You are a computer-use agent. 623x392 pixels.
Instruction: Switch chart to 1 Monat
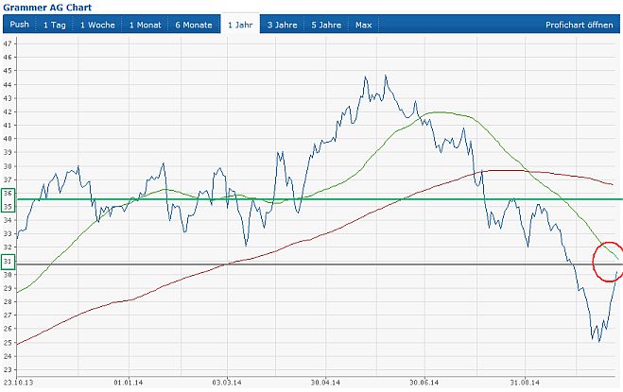145,24
